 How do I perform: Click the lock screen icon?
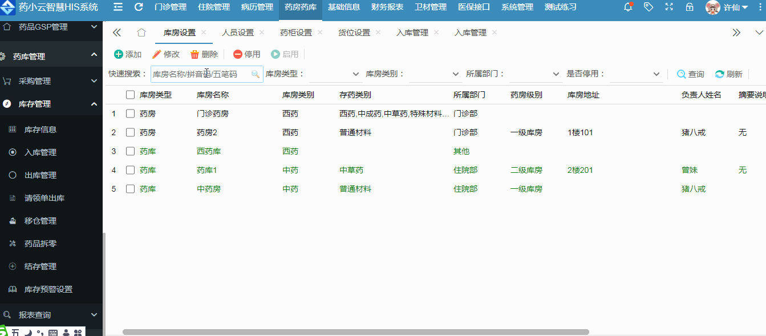[690, 7]
